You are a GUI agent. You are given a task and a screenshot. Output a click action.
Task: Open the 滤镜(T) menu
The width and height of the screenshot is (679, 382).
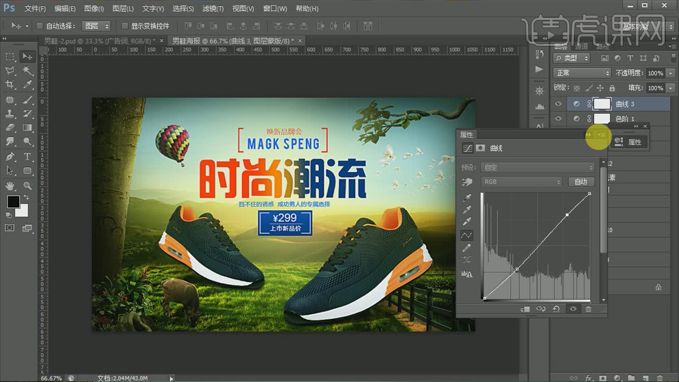[213, 9]
